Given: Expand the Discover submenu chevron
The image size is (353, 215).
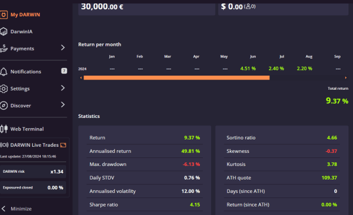Looking at the screenshot, I should [63, 104].
